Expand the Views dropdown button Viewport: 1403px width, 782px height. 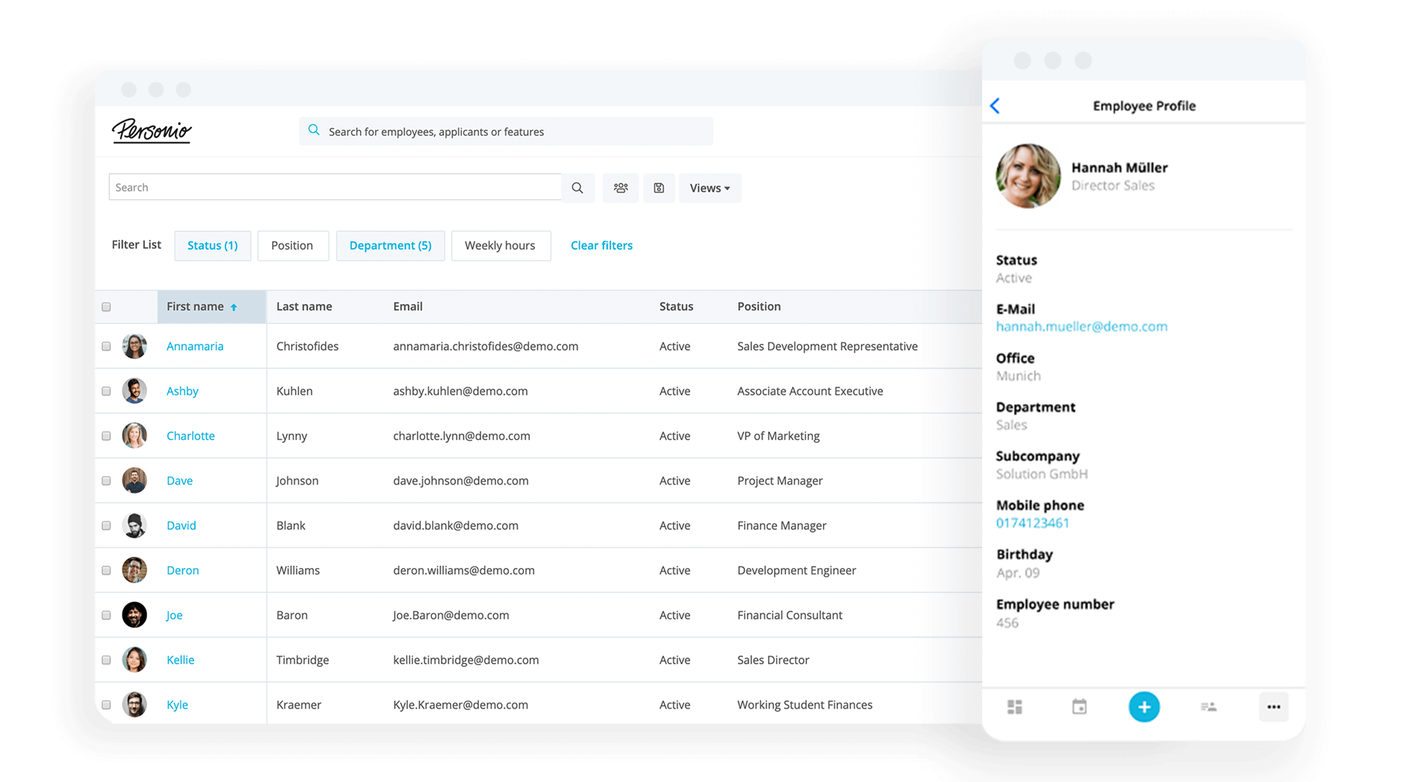click(x=710, y=187)
